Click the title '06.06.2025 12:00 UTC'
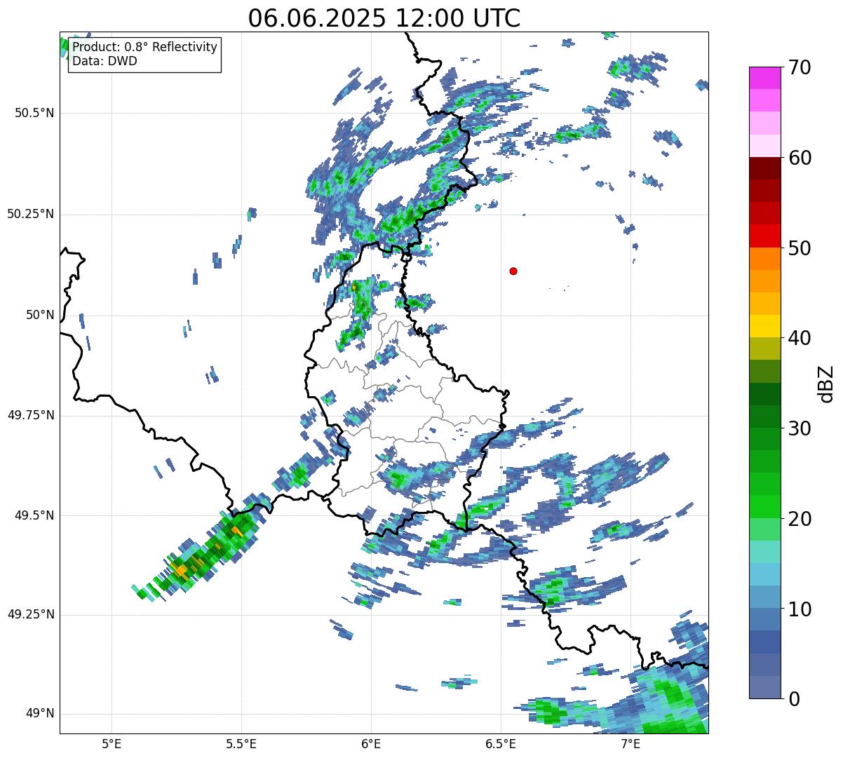Viewport: 843px width, 758px height. [x=384, y=18]
